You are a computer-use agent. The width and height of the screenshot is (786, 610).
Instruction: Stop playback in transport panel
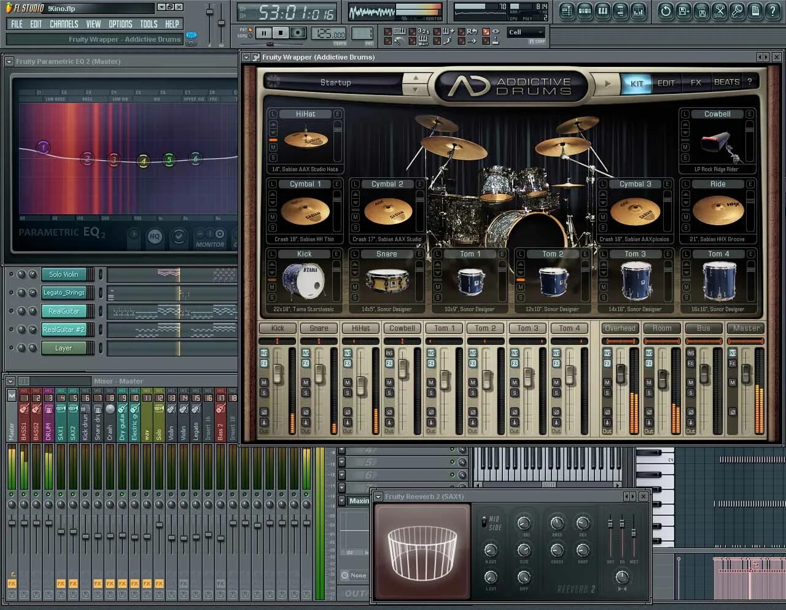(x=281, y=33)
